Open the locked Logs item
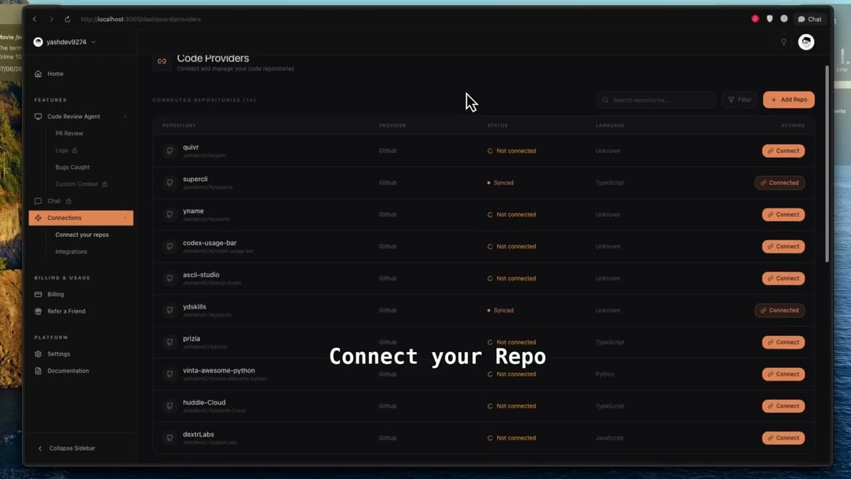This screenshot has height=479, width=851. coord(66,150)
